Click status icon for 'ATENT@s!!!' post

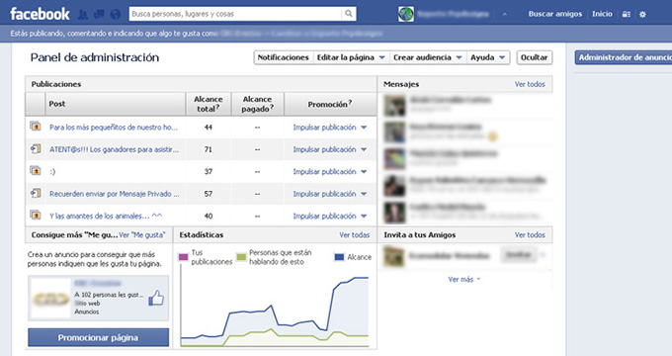coord(36,149)
